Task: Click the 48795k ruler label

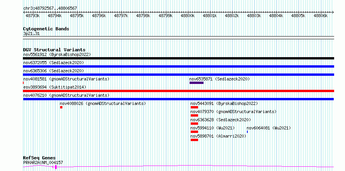Action: (77, 16)
